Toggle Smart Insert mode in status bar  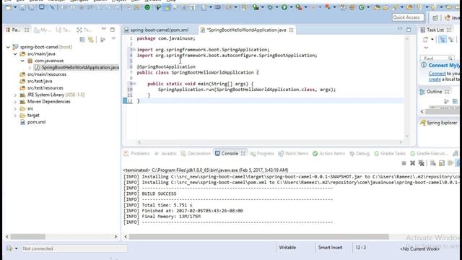coord(331,248)
